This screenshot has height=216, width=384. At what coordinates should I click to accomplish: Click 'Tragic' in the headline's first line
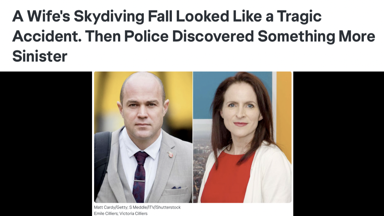(x=299, y=17)
